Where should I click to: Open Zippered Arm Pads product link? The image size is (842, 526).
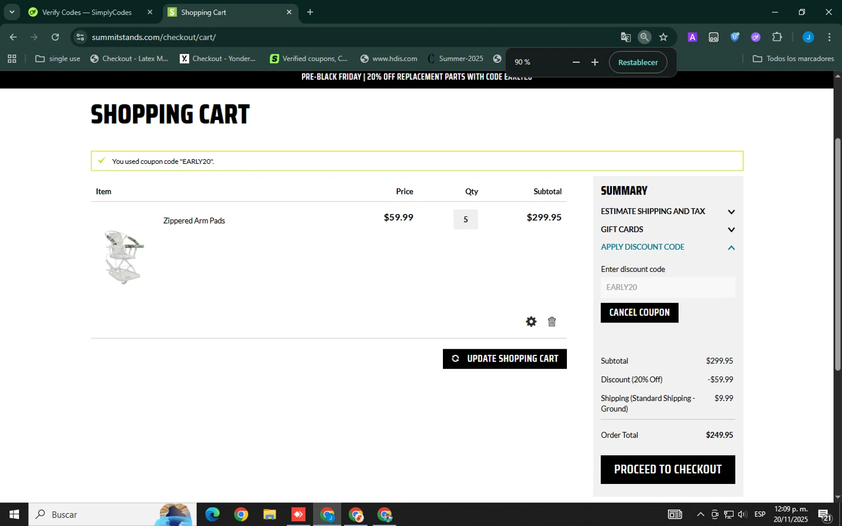(x=194, y=221)
